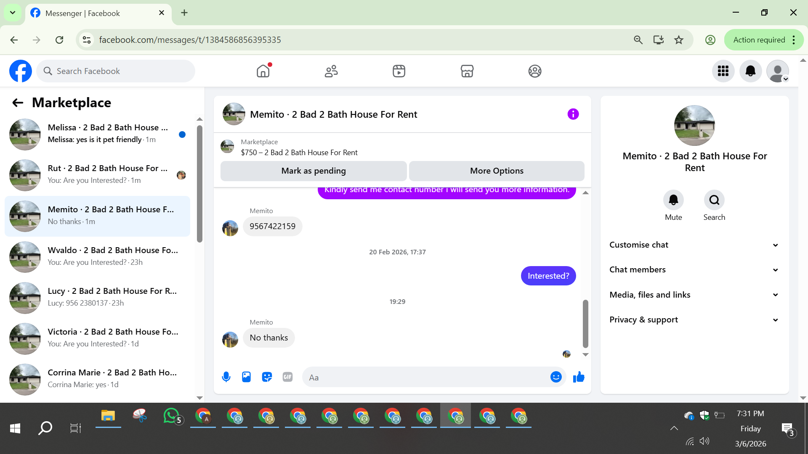The width and height of the screenshot is (808, 454).
Task: Click the voice clip microphone icon
Action: coord(226,377)
